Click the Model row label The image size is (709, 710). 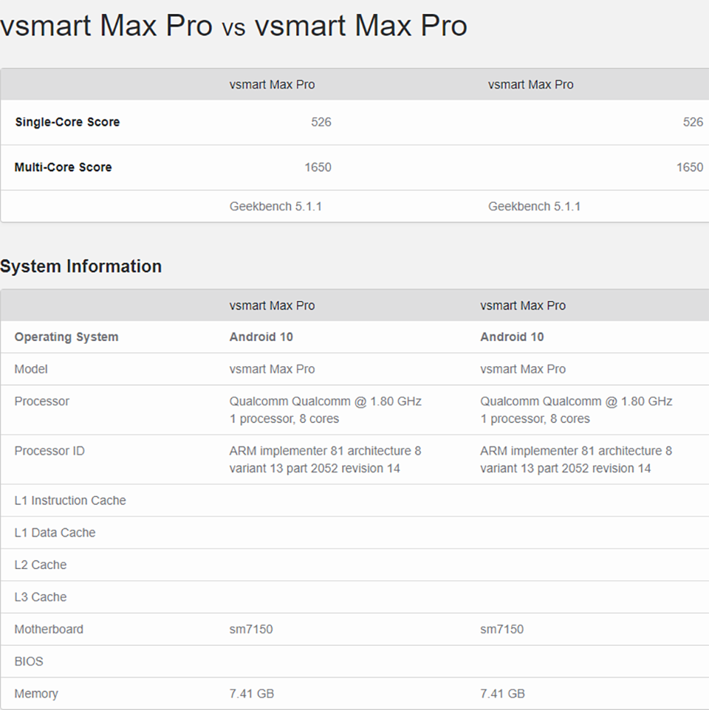click(x=31, y=369)
